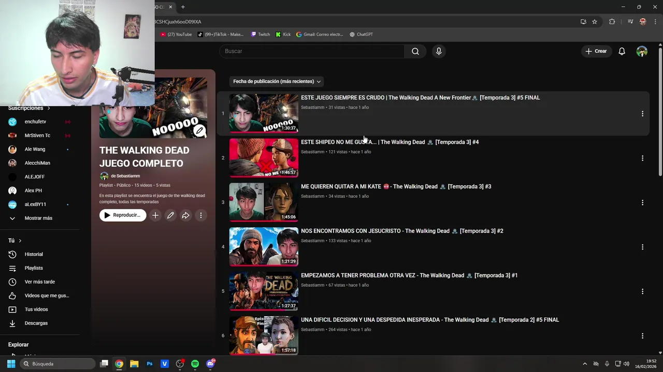Open Spotify from taskbar
Screen dimensions: 663x372
click(195, 364)
